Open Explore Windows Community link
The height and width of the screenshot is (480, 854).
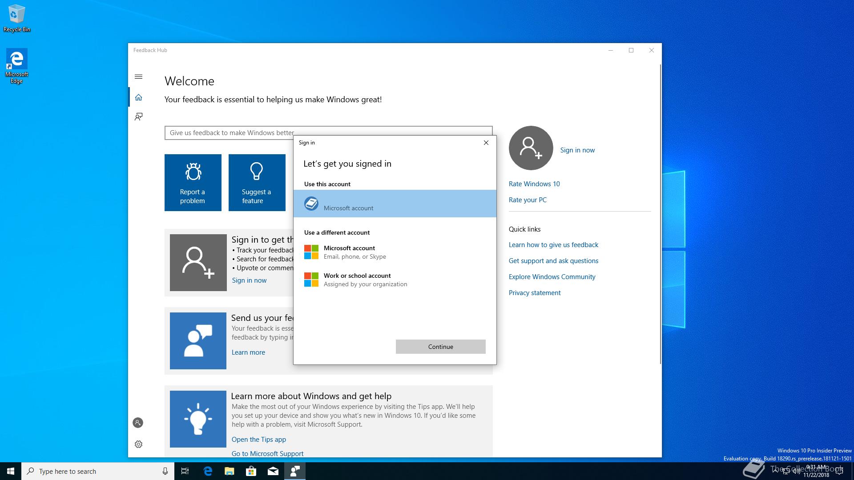[x=552, y=277]
